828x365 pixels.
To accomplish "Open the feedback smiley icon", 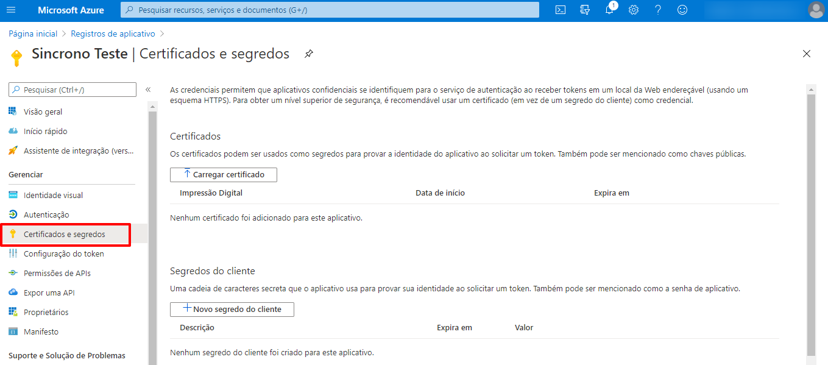I will click(682, 10).
